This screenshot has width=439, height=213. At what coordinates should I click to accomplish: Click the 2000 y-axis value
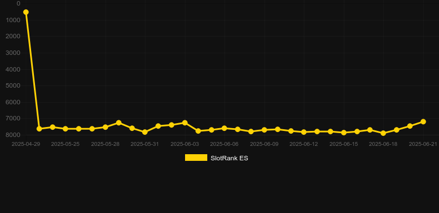(x=13, y=37)
